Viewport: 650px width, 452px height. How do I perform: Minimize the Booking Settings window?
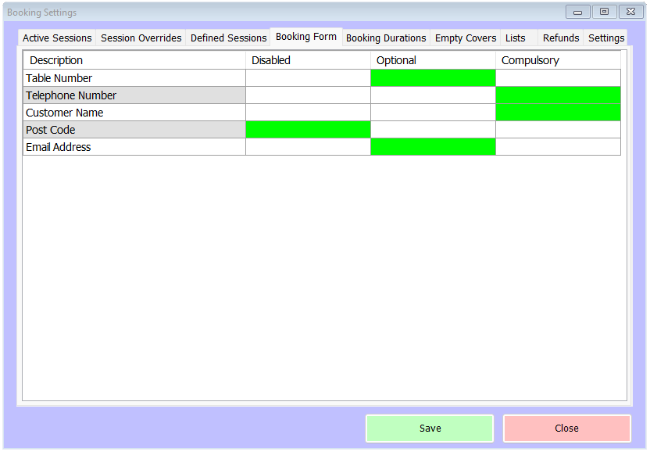point(578,12)
